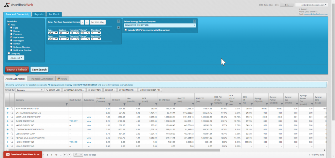Expand the Advanced options dropdown
Screen dimensions: 335x158
(x=16, y=58)
